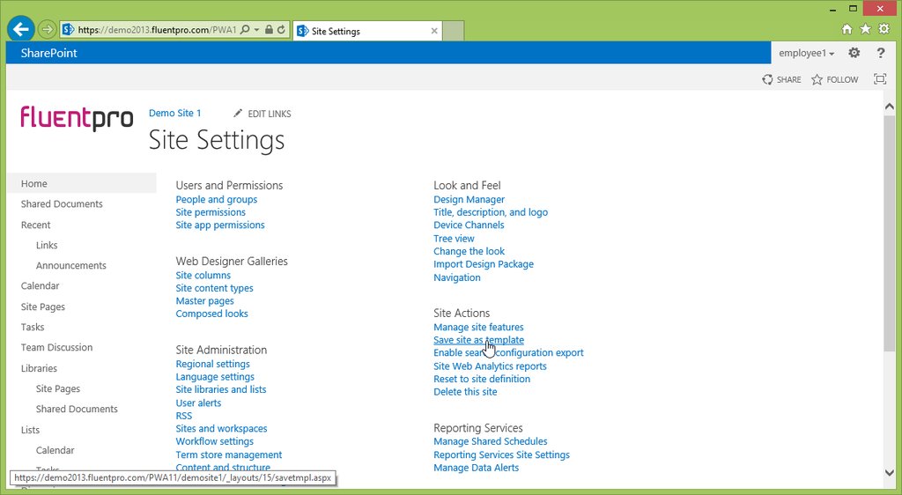Click the fluentpro logo
This screenshot has width=902, height=495.
coord(77,118)
